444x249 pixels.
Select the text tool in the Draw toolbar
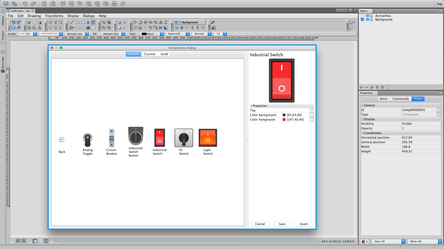(x=88, y=23)
